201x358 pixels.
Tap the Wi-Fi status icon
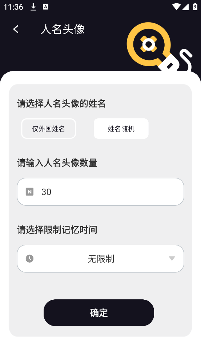tap(176, 7)
